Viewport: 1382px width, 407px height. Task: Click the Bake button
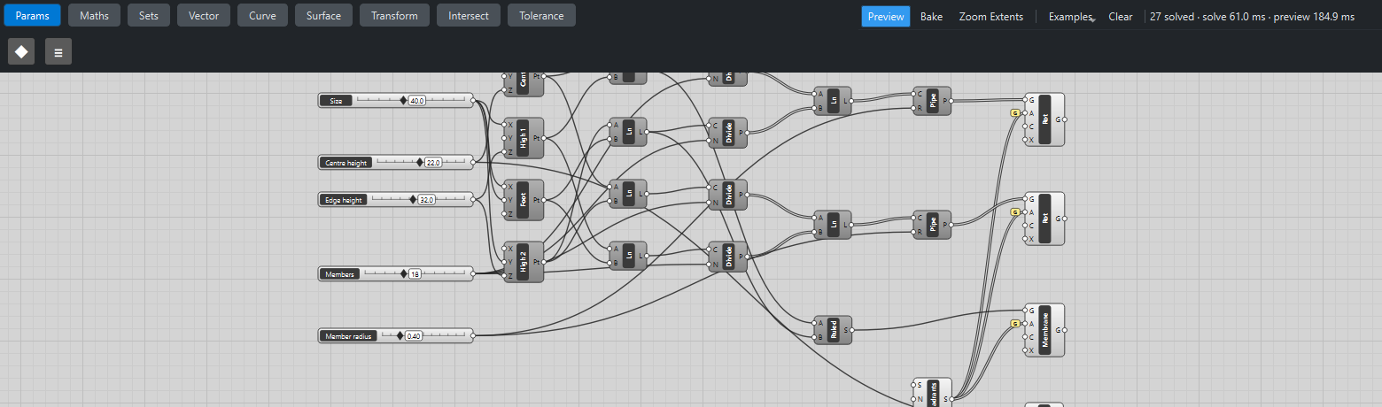pos(931,16)
